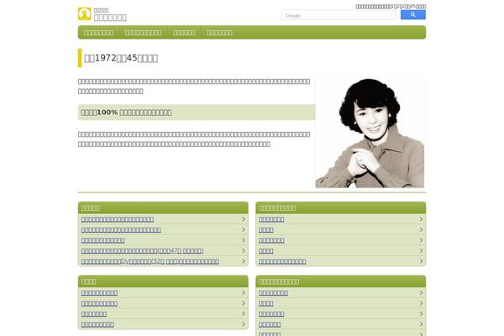504x336 pixels.
Task: Open the list link containing "(52"
Action: click(150, 261)
